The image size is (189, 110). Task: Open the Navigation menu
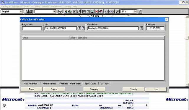coord(17,6)
